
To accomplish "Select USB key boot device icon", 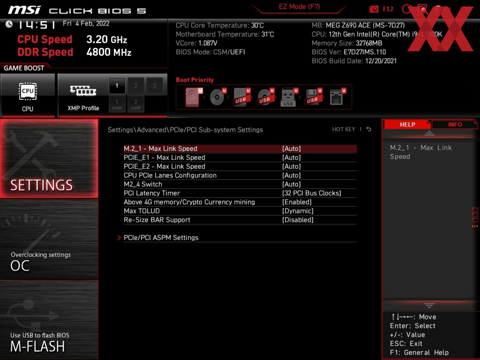I will (289, 97).
